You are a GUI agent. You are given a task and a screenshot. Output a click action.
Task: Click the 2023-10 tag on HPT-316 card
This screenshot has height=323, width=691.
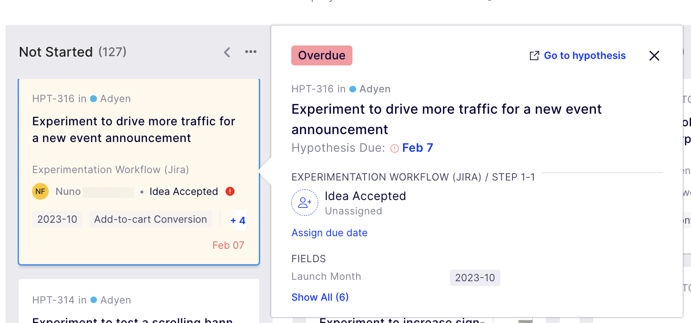57,220
